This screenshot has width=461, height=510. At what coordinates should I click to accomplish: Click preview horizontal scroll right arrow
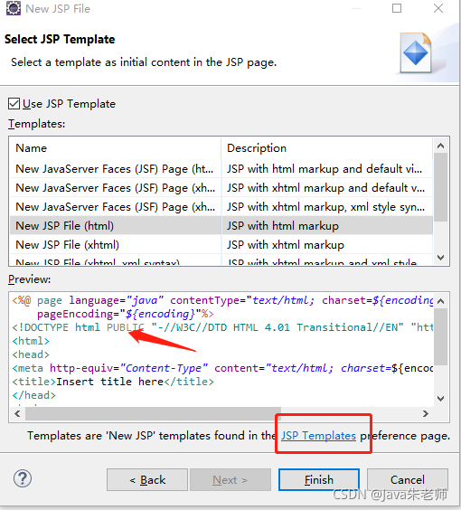[x=425, y=414]
